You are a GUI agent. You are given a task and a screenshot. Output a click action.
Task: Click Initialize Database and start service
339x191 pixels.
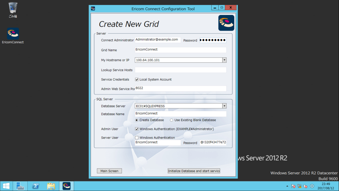[194, 171]
